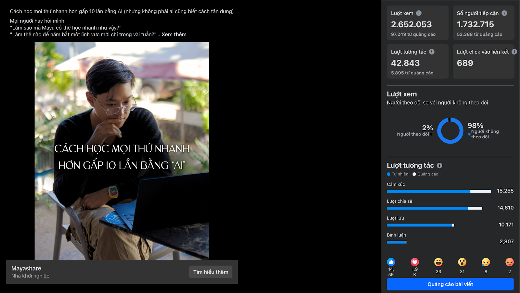Click the info icon beside Số người tiếp cận
Screen dimensions: 520x293
[x=504, y=13]
